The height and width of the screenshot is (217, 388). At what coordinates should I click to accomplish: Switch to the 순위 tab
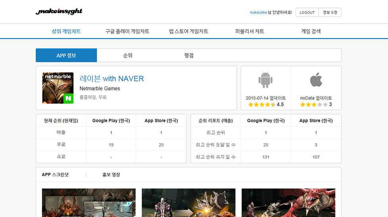point(127,55)
